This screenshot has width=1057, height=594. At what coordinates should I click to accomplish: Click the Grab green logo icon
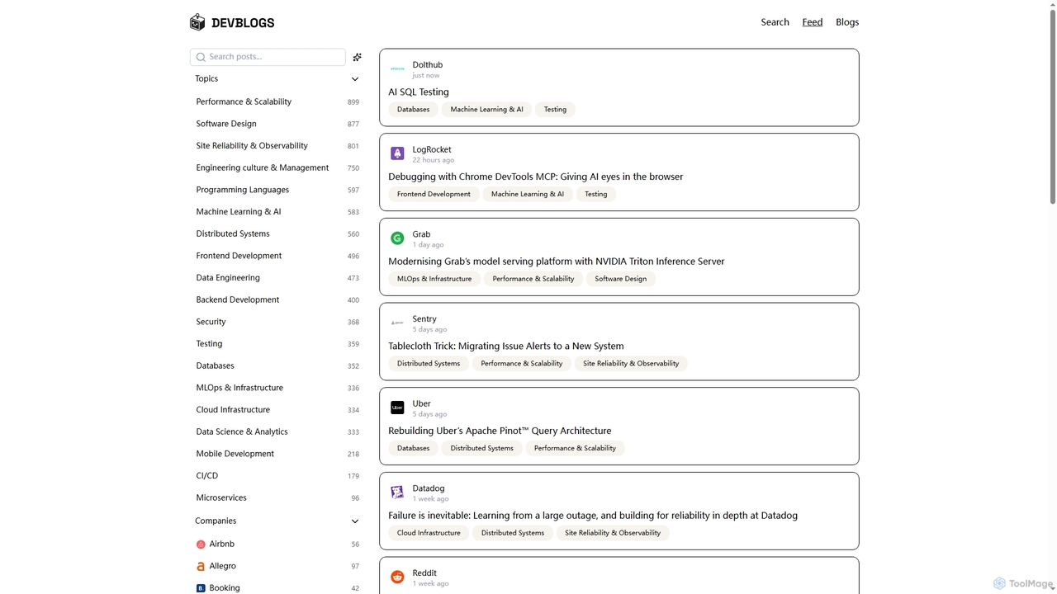(397, 238)
